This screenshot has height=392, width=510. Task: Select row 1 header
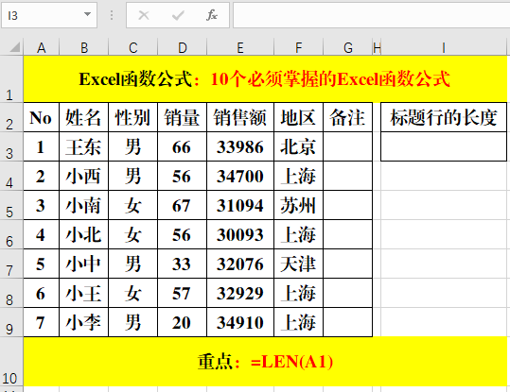tap(11, 79)
